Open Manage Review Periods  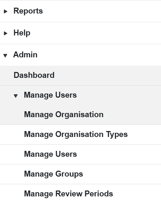(x=69, y=194)
